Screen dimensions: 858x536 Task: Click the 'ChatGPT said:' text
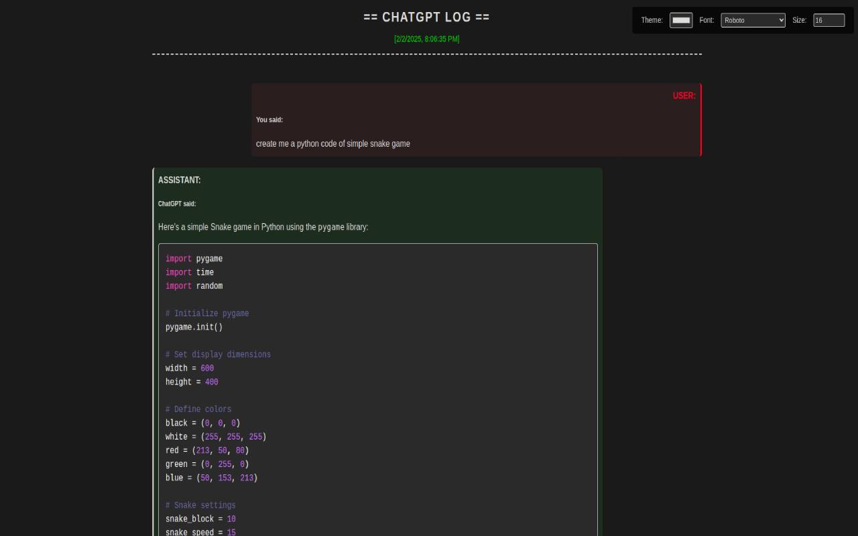coord(177,204)
